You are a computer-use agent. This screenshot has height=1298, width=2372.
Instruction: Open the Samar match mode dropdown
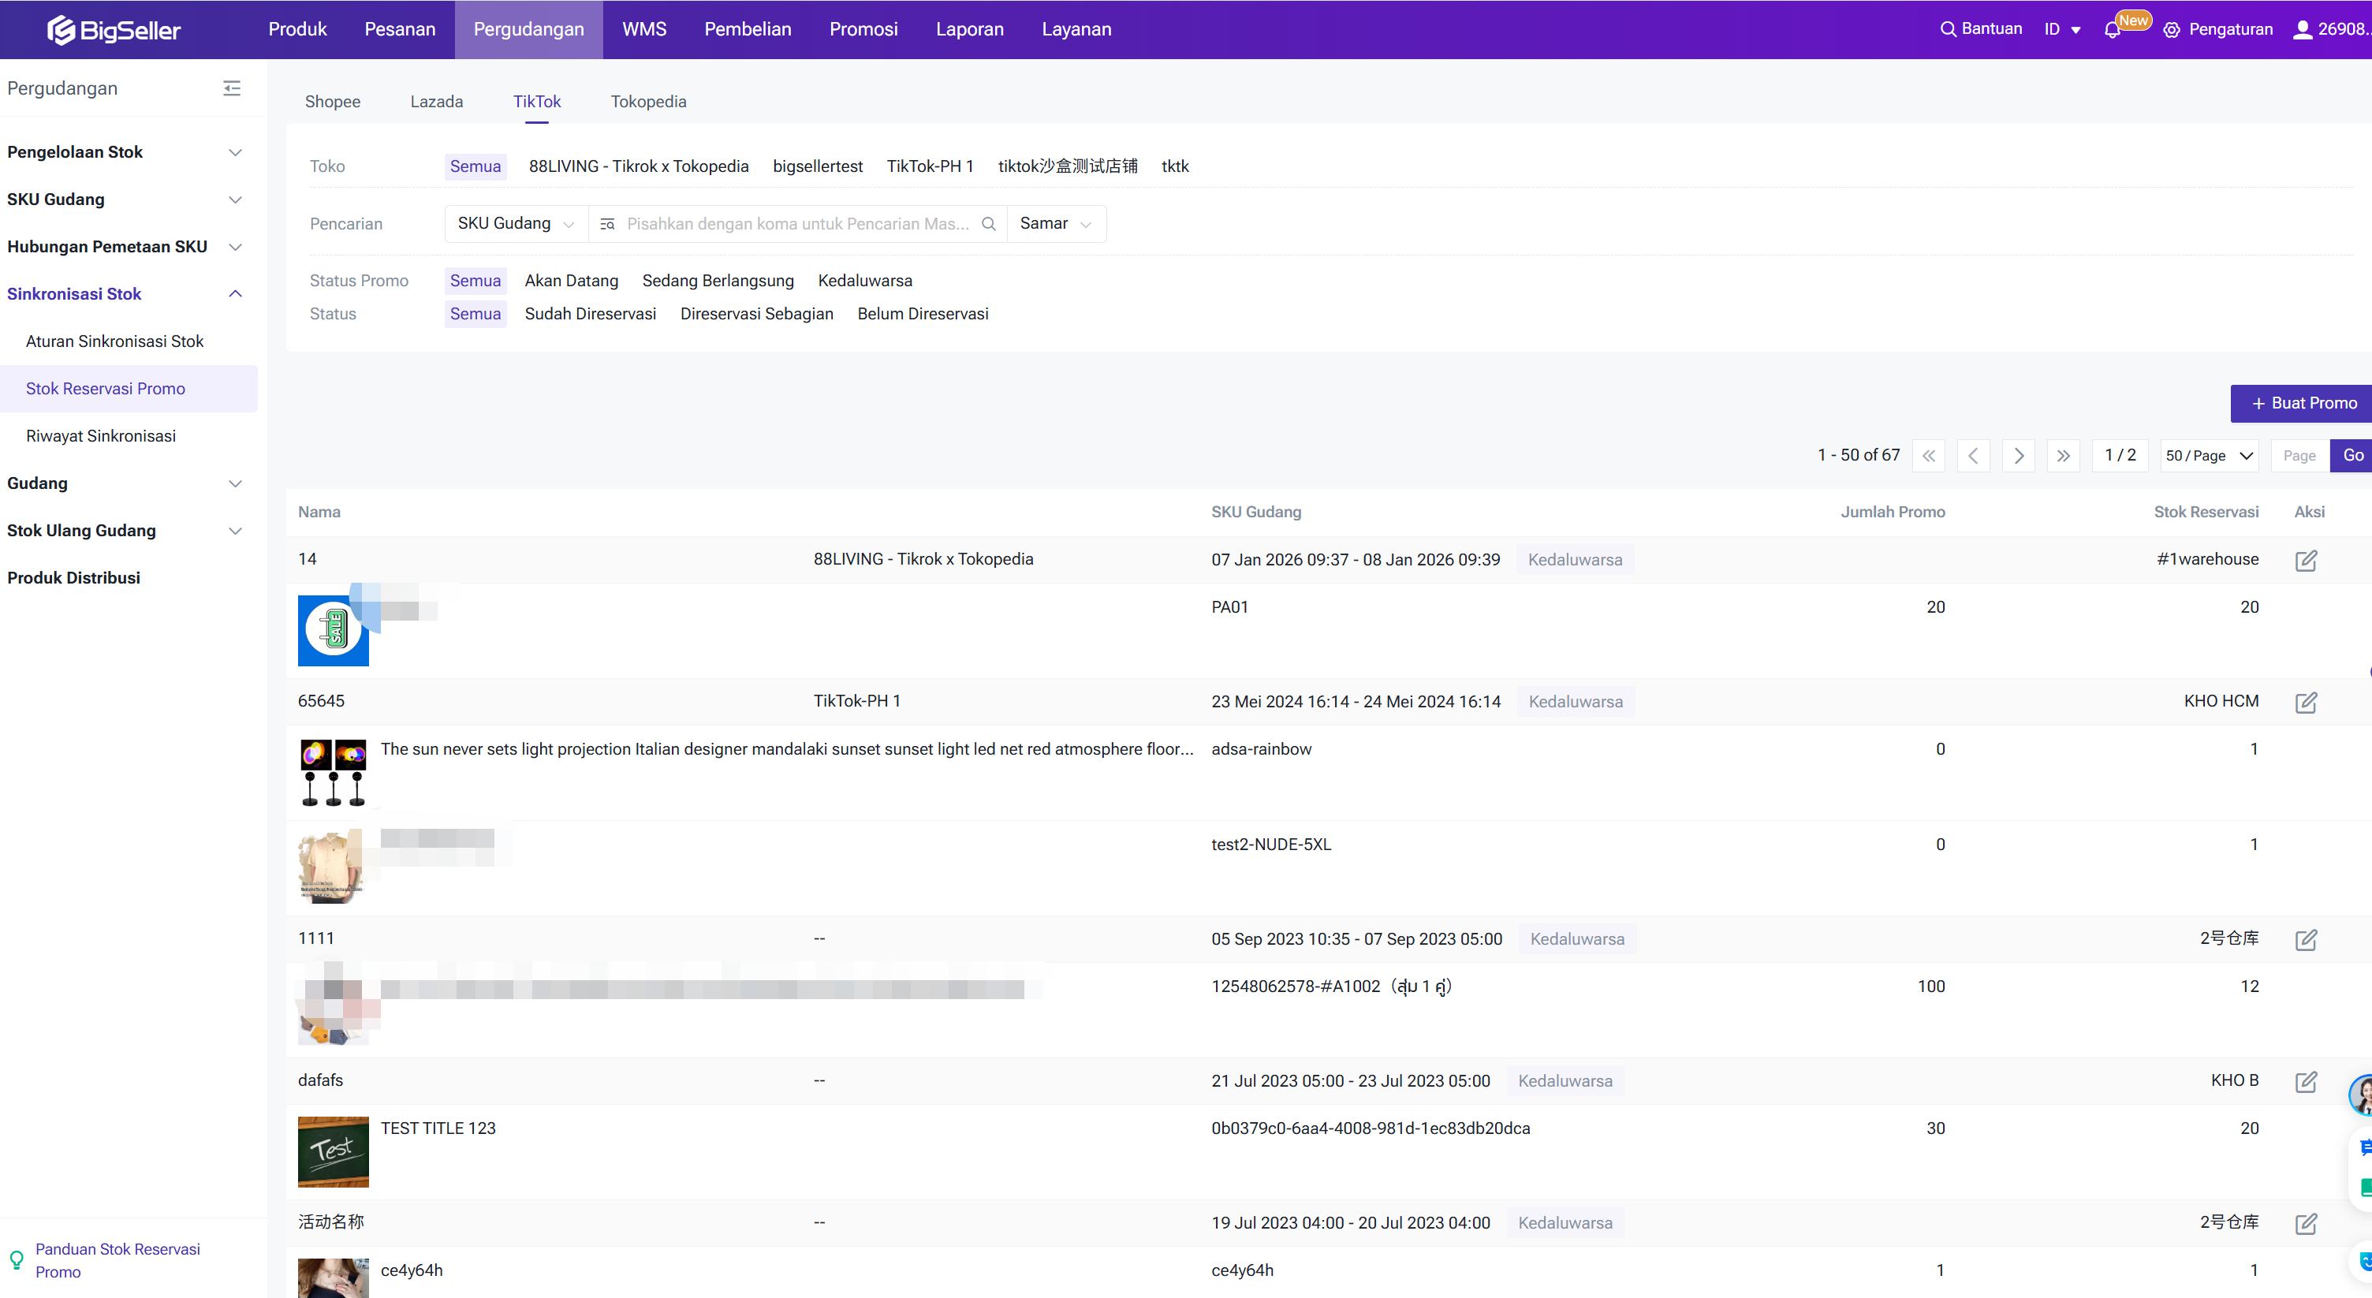click(x=1055, y=224)
